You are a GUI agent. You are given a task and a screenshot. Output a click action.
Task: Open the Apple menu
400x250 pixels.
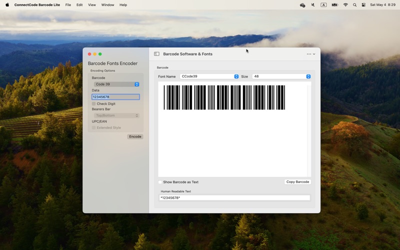tap(7, 4)
